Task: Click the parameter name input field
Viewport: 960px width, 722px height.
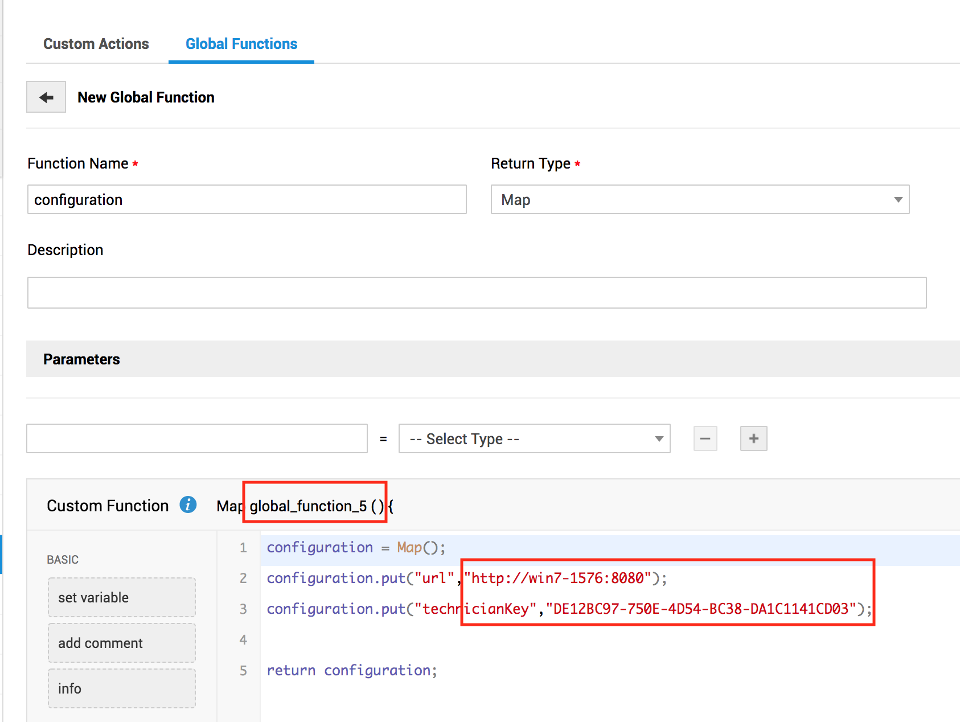Action: point(196,439)
